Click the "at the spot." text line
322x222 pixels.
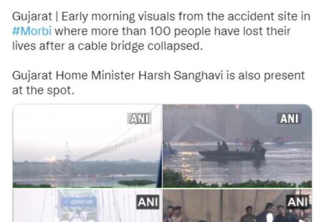point(43,90)
